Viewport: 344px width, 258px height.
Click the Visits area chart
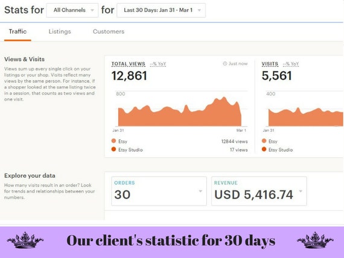pyautogui.click(x=306, y=116)
